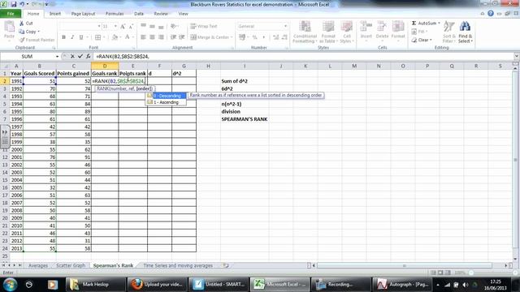This screenshot has height=292, width=520.
Task: Click Undo in Quick Access Toolbar
Action: click(23, 4)
